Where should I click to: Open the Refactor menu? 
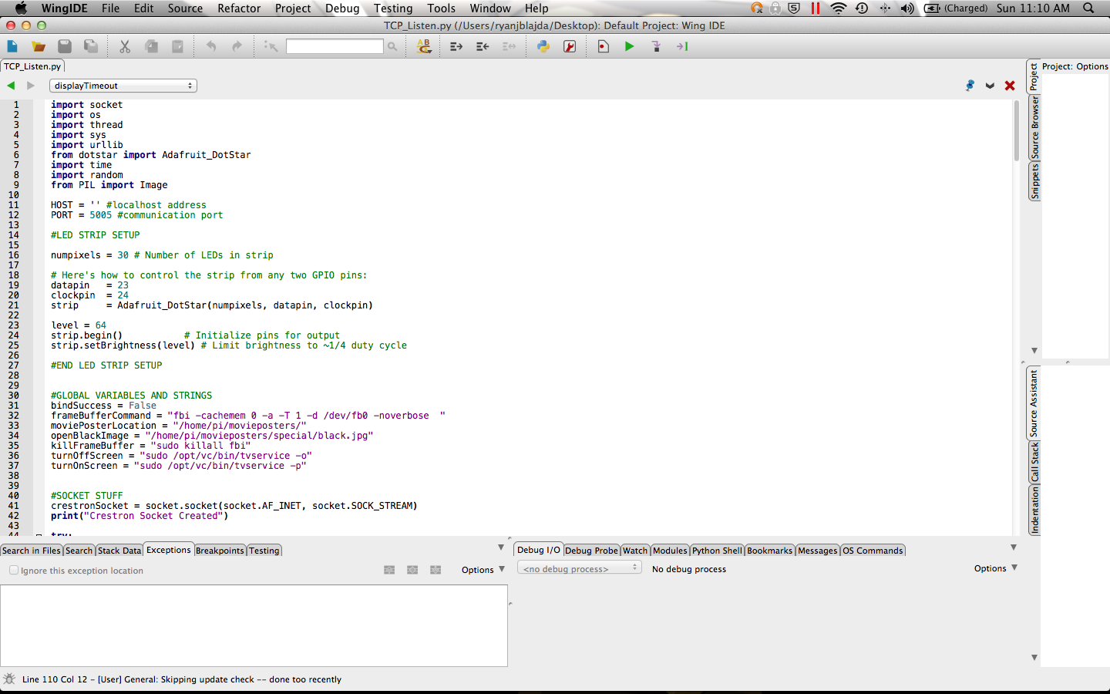[239, 8]
